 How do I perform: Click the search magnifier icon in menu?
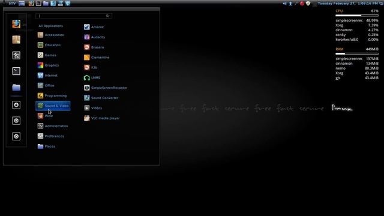[107, 16]
